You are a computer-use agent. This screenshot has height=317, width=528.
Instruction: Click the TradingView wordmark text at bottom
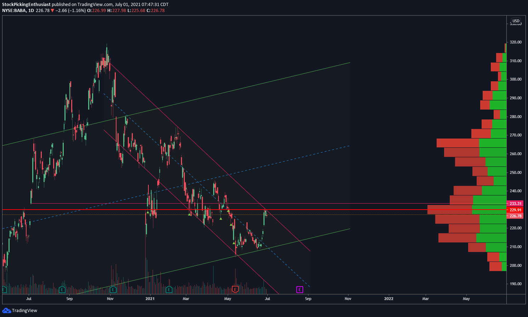pos(24,311)
